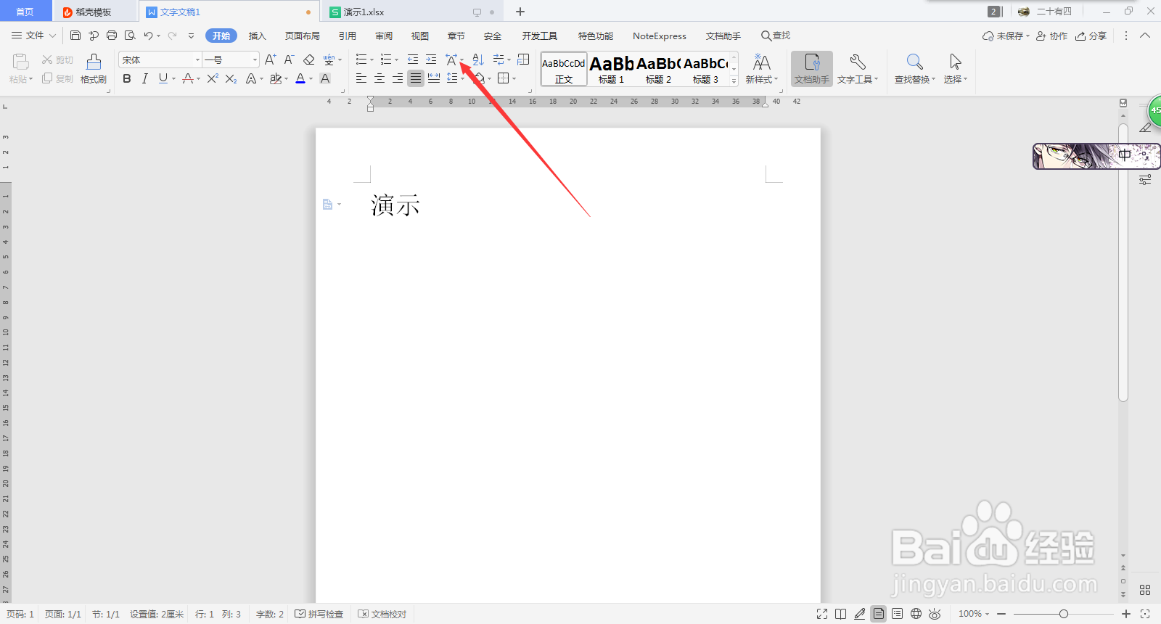Click the Find and Replace magnifier icon
The width and height of the screenshot is (1161, 624).
point(914,62)
